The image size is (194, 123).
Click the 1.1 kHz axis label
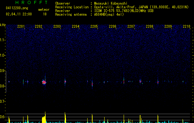click(2, 40)
